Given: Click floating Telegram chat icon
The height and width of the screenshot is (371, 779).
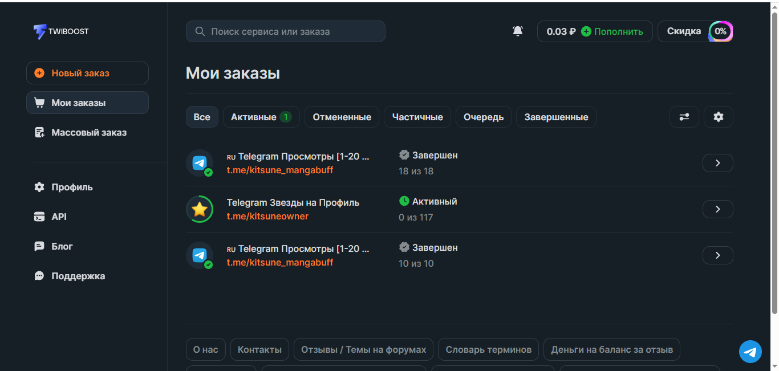Looking at the screenshot, I should click(750, 352).
